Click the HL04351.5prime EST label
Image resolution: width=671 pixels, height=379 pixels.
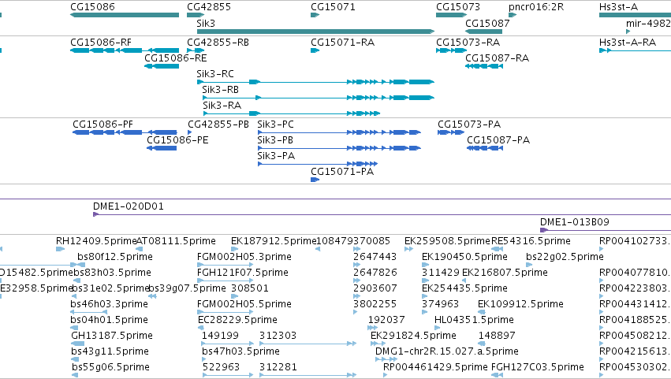click(x=474, y=321)
